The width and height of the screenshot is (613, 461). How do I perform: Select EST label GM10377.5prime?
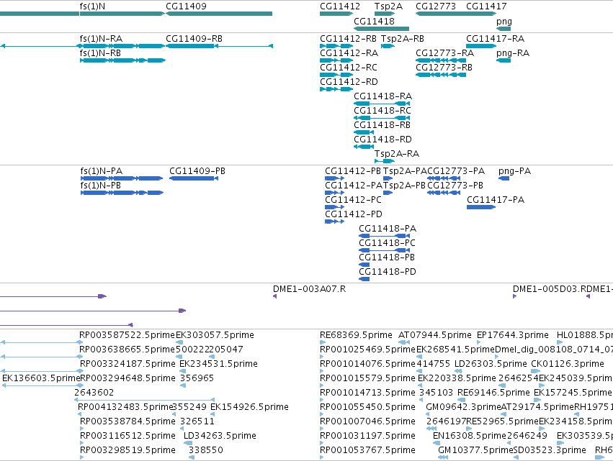[x=475, y=450]
